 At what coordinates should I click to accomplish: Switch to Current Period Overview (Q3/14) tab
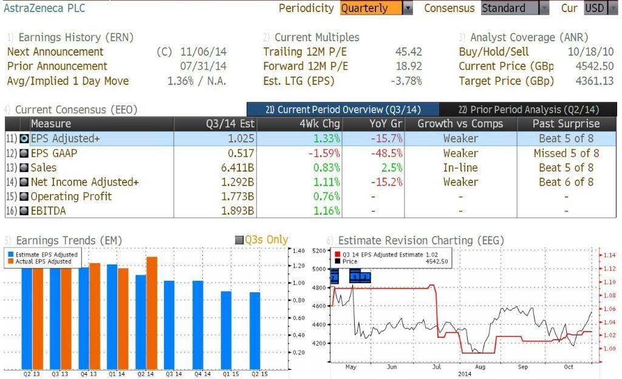point(343,109)
